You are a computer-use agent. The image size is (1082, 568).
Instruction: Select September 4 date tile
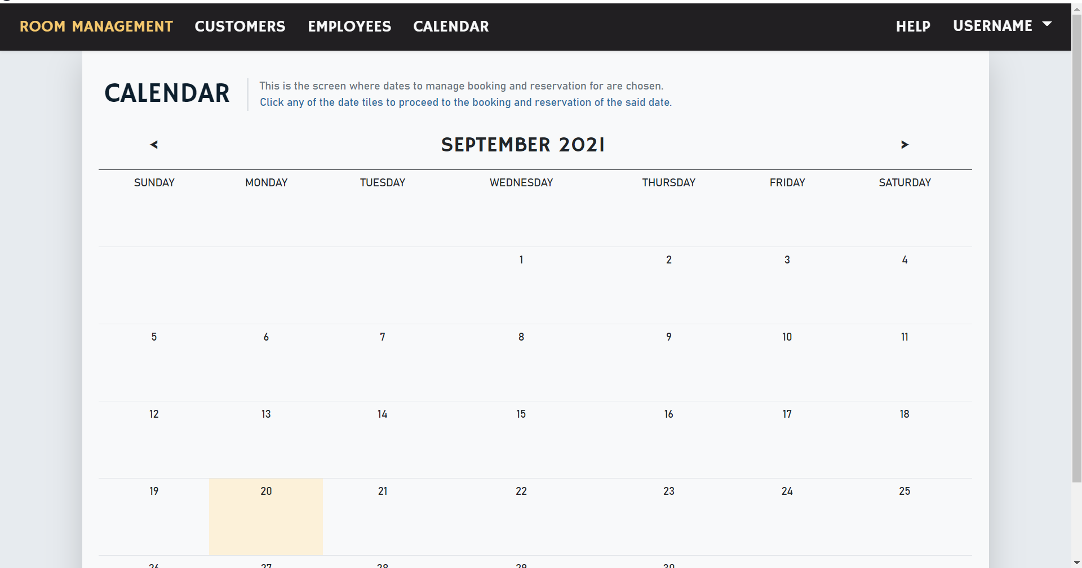(905, 285)
